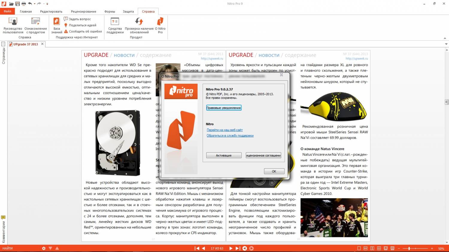Click OK in the About dialog
The width and height of the screenshot is (449, 252).
274,171
